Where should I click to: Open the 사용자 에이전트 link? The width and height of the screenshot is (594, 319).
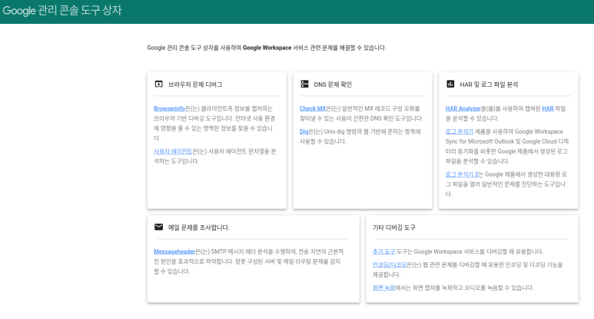click(x=173, y=151)
